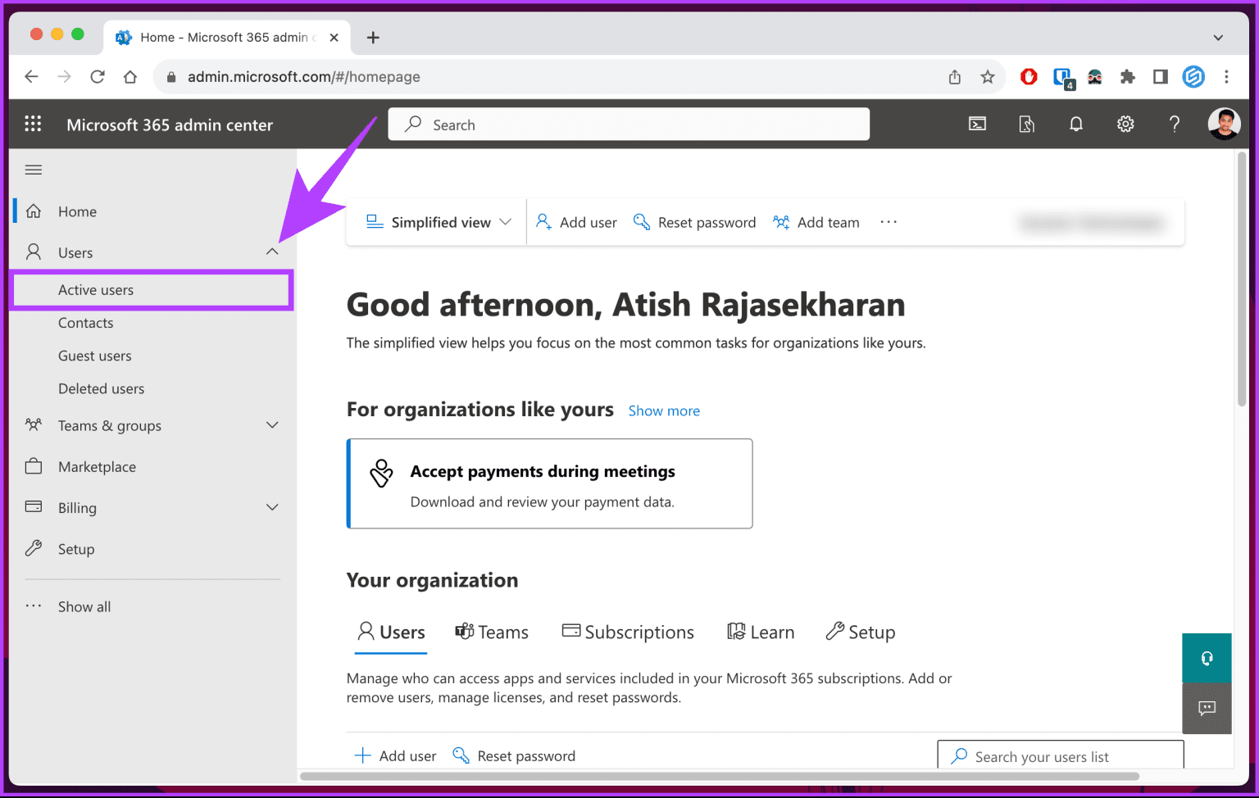The height and width of the screenshot is (798, 1259).
Task: Collapse the navigation with the hamburger icon
Action: point(33,170)
